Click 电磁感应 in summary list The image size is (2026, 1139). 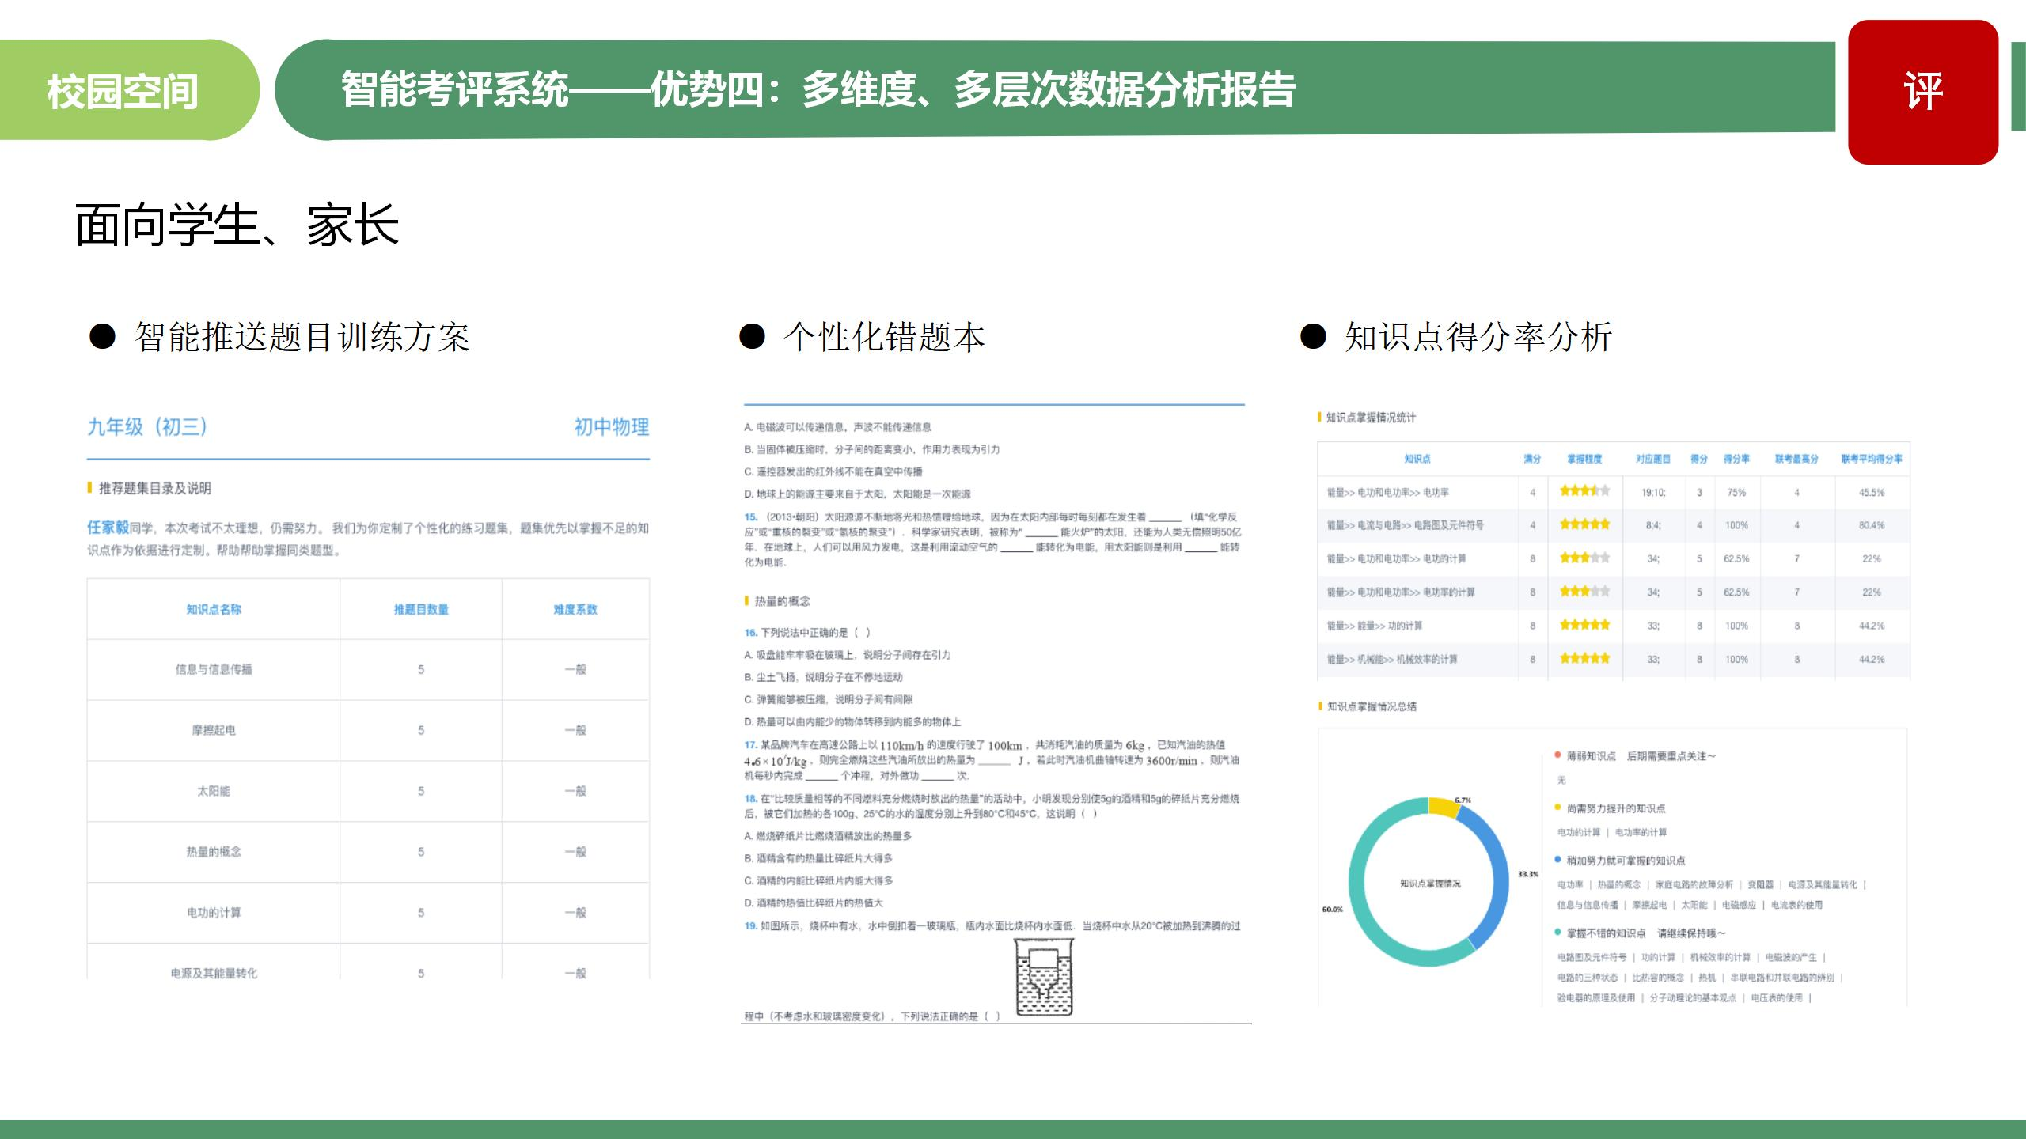1739,905
